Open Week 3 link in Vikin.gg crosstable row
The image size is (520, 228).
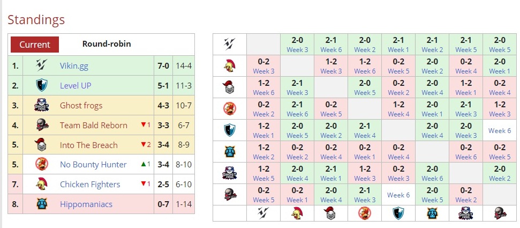point(297,50)
